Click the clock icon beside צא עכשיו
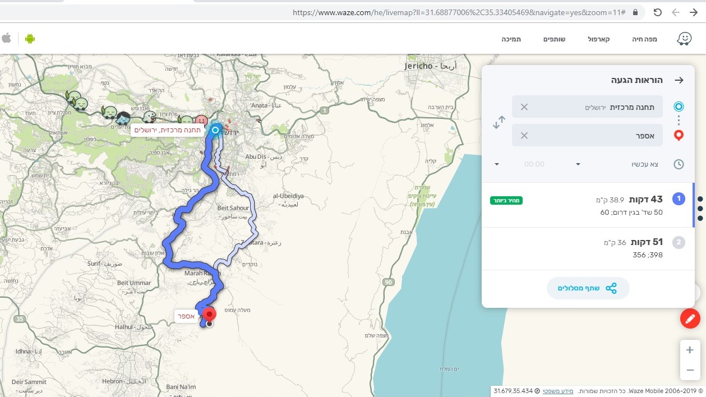 click(679, 164)
